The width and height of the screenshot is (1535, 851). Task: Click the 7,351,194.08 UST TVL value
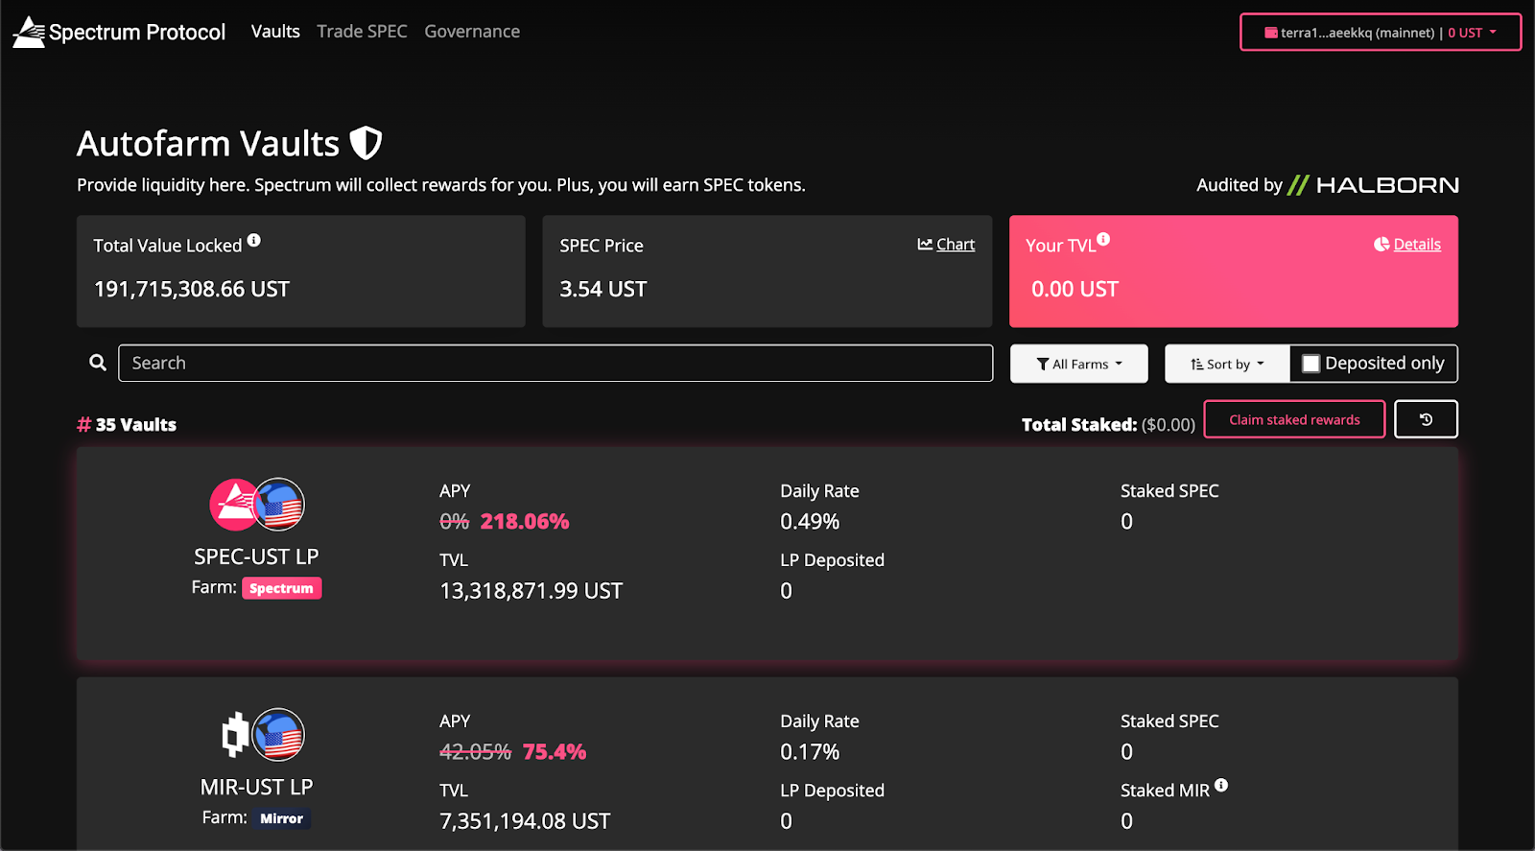(525, 821)
